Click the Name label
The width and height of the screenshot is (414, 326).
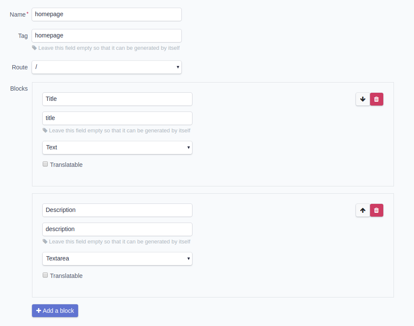point(17,14)
